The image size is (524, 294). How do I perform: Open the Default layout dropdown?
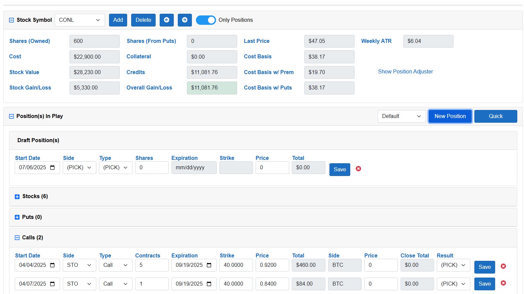click(401, 116)
